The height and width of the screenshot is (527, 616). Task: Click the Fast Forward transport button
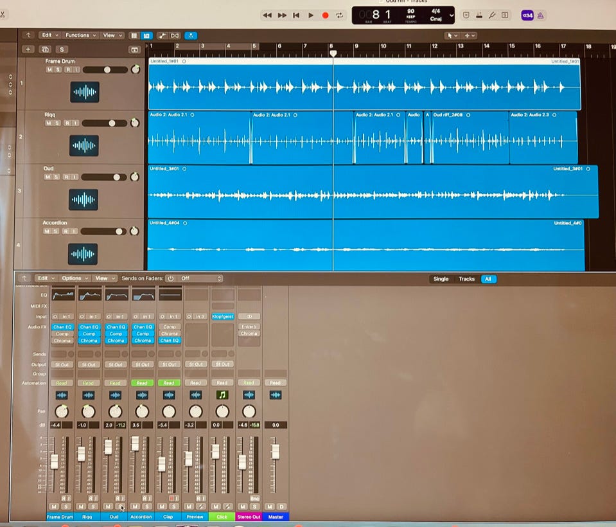[282, 15]
